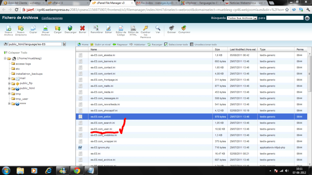Click browser reload button
Viewport: 312px width, 175px height.
pos(16,10)
